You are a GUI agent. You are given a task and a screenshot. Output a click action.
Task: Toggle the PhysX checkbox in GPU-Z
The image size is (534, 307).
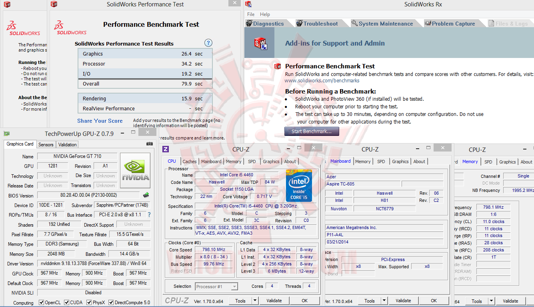coord(89,303)
